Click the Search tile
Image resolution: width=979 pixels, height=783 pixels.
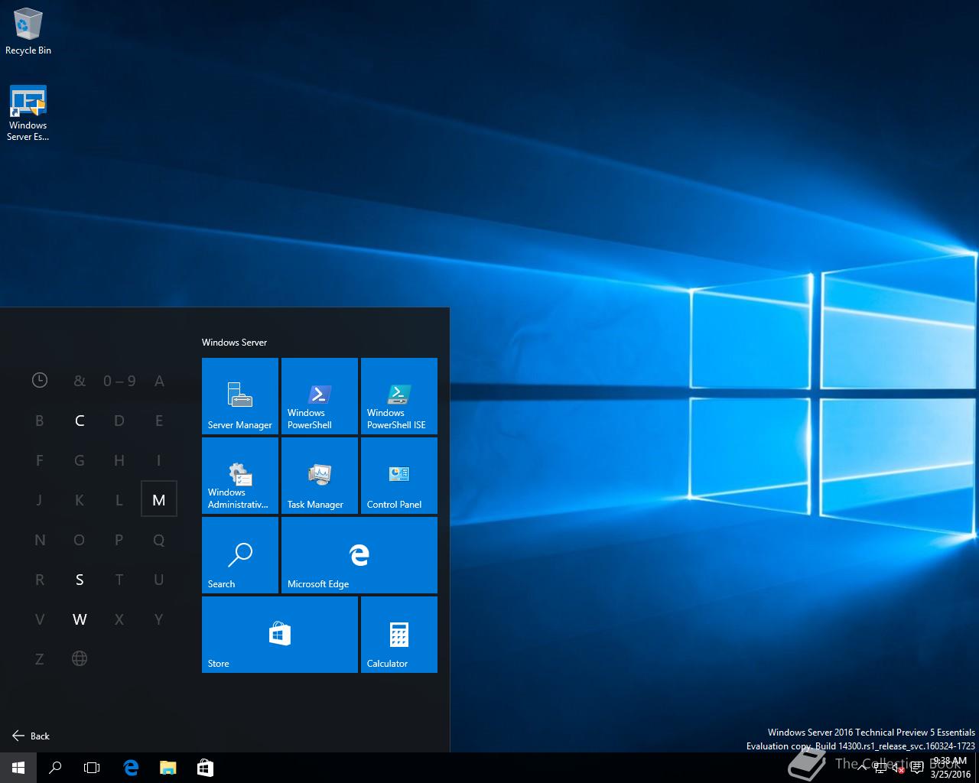pyautogui.click(x=240, y=555)
